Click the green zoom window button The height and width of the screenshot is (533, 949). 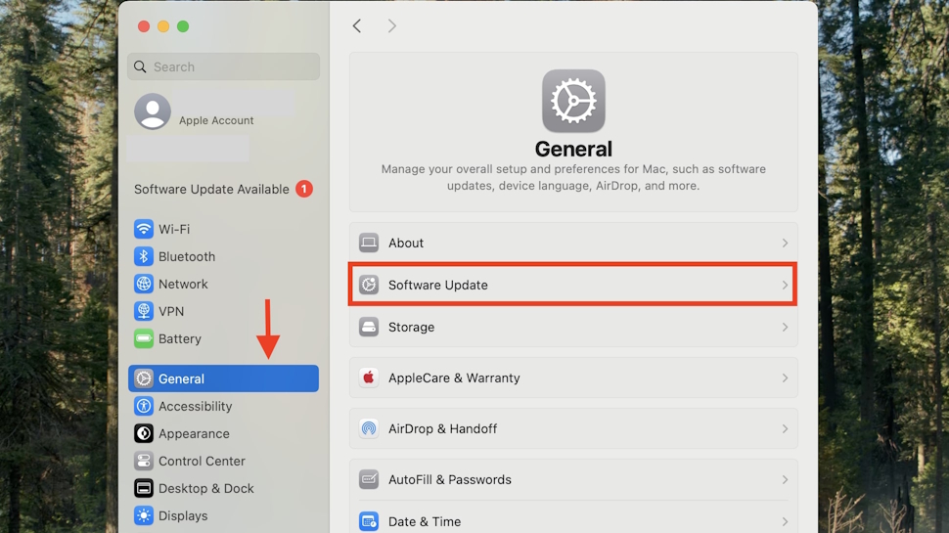click(x=183, y=26)
